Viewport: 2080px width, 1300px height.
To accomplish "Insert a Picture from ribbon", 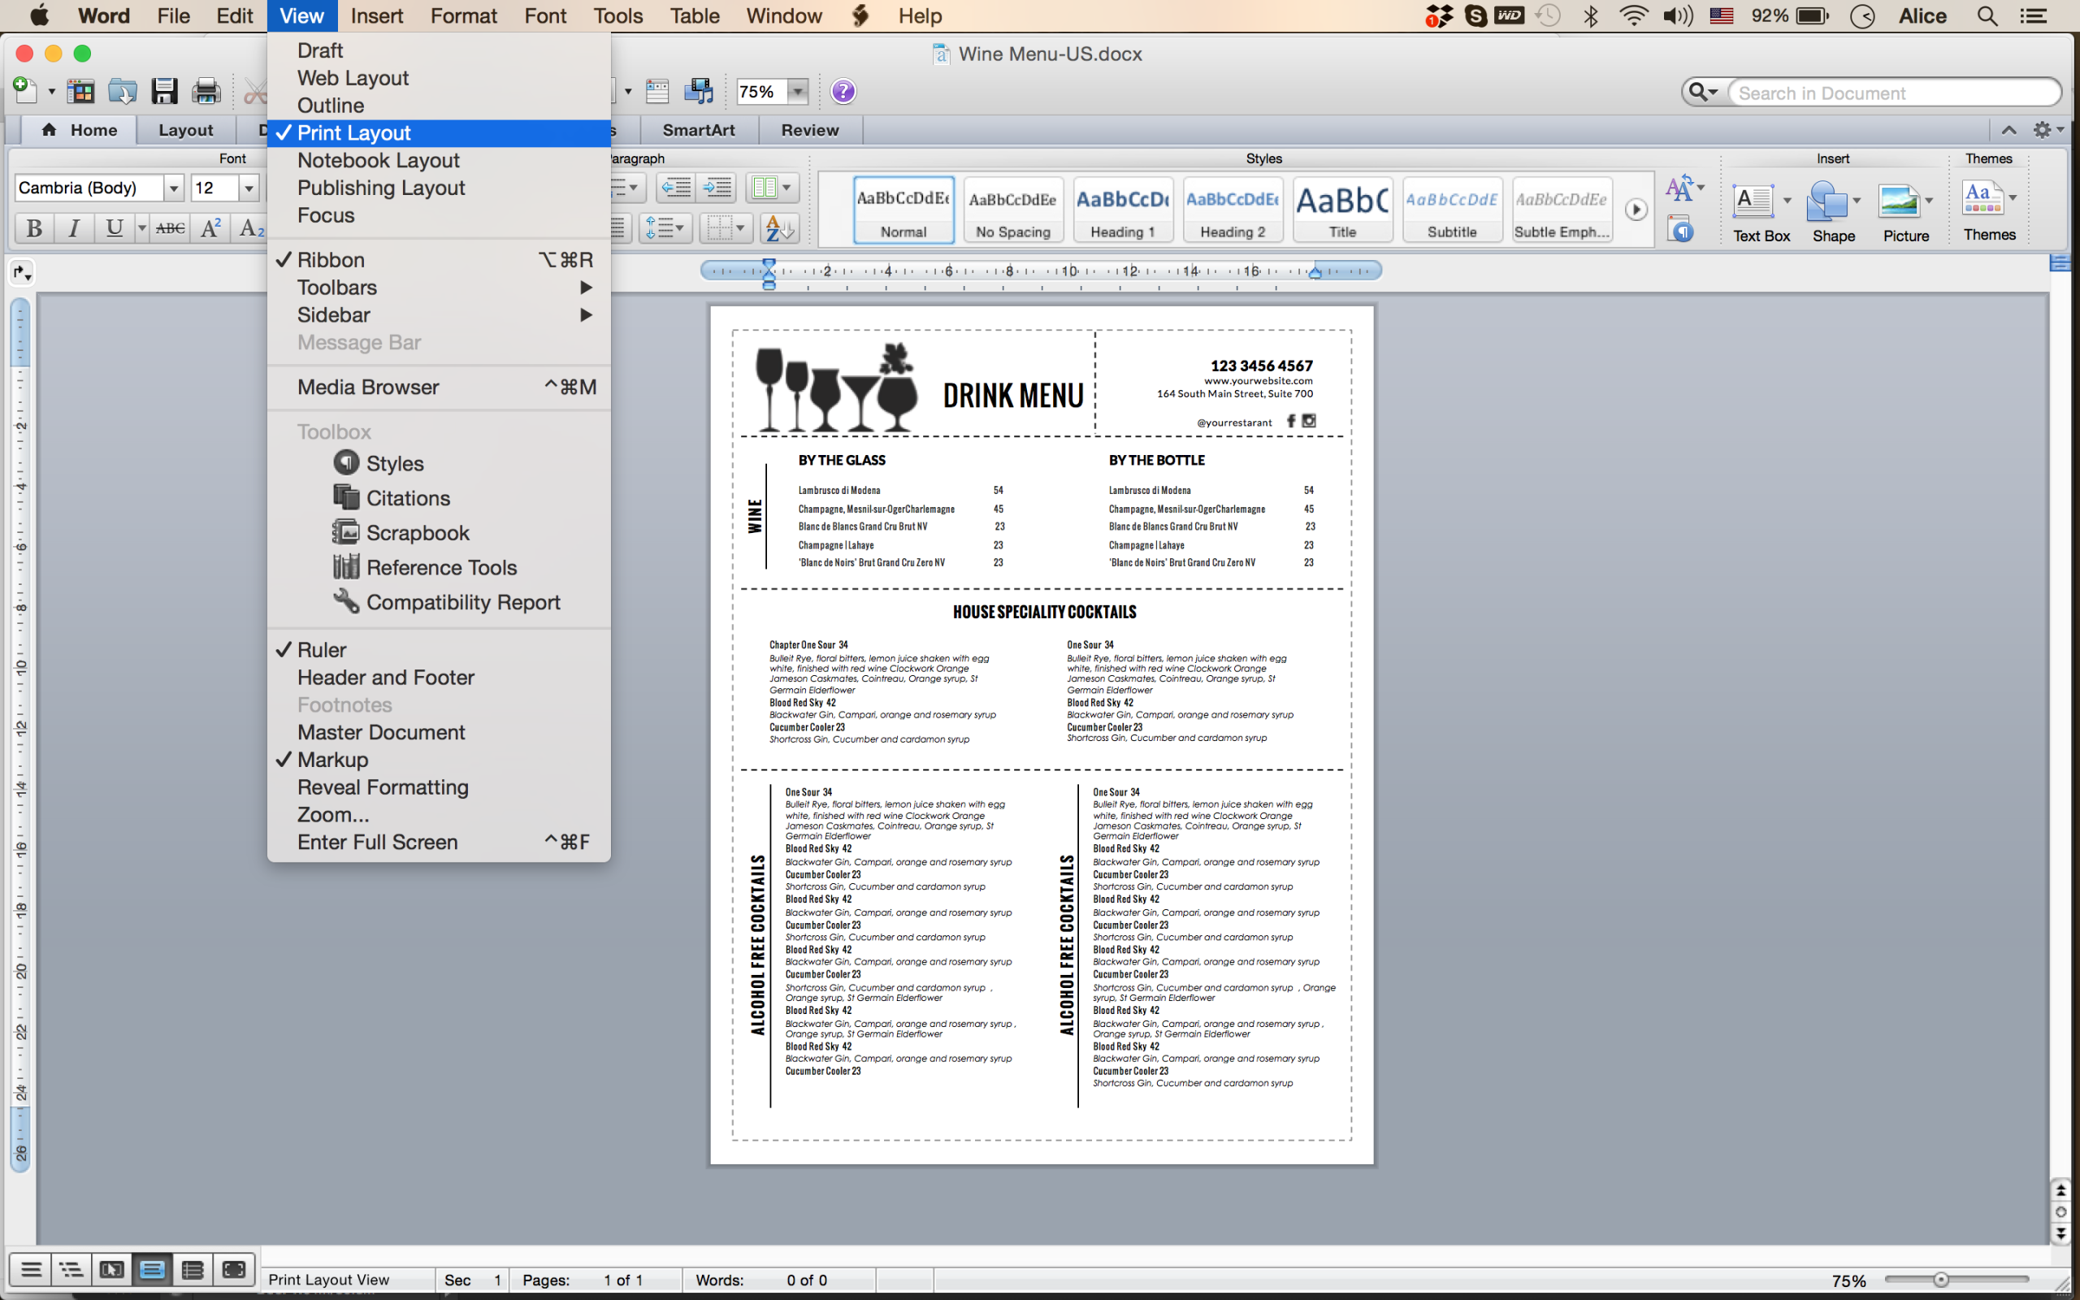I will coord(1905,211).
